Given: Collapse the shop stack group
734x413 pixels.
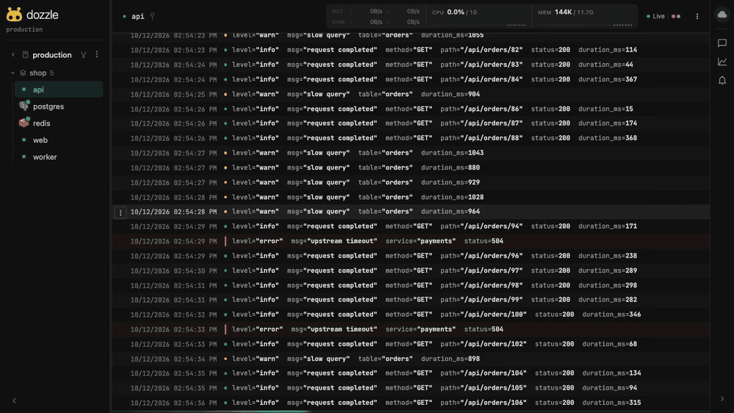Looking at the screenshot, I should pos(12,73).
